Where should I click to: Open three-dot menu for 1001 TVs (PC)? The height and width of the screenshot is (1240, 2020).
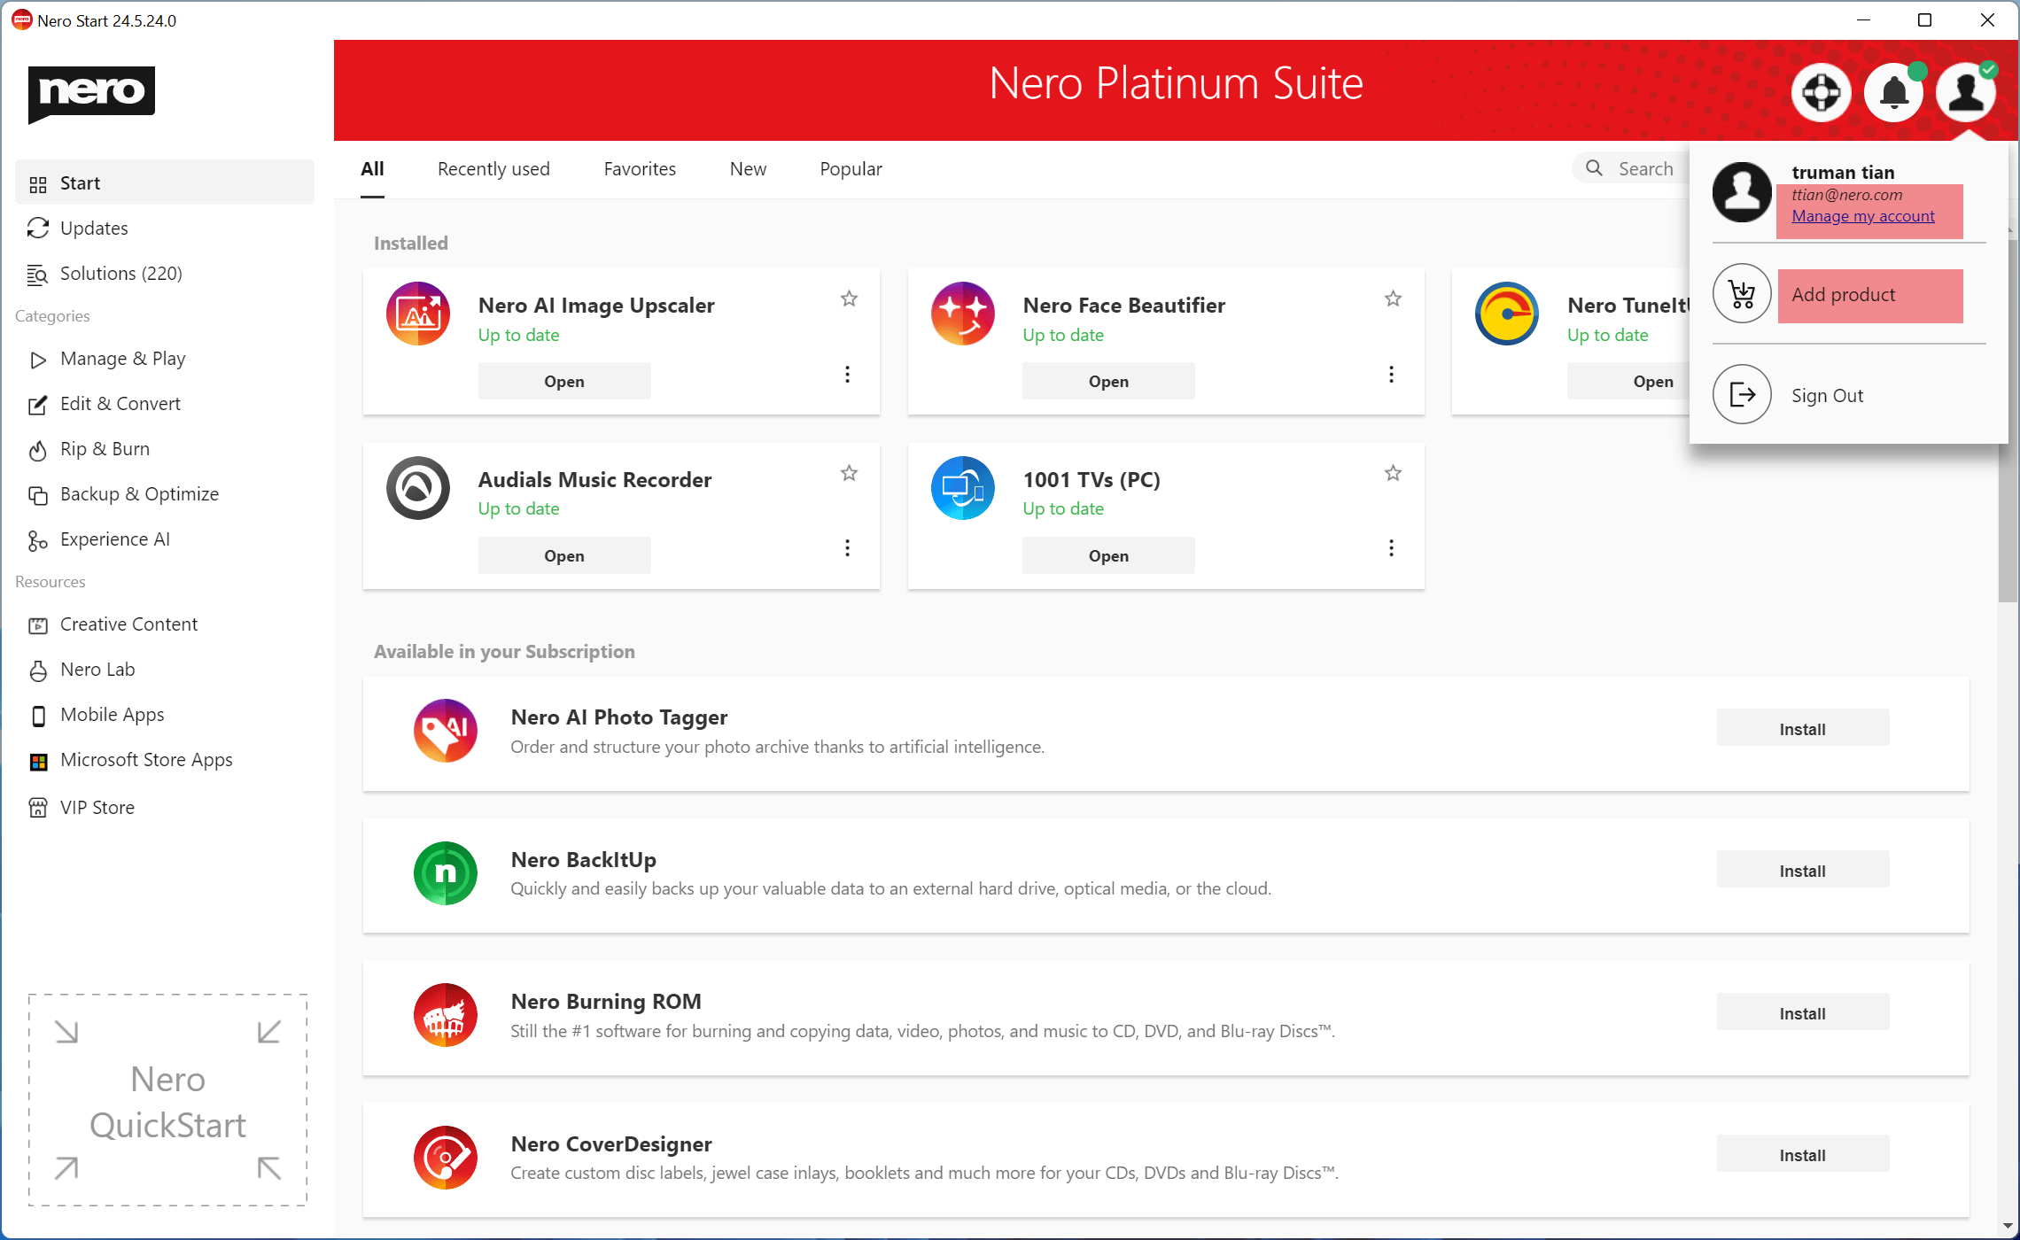[1391, 548]
